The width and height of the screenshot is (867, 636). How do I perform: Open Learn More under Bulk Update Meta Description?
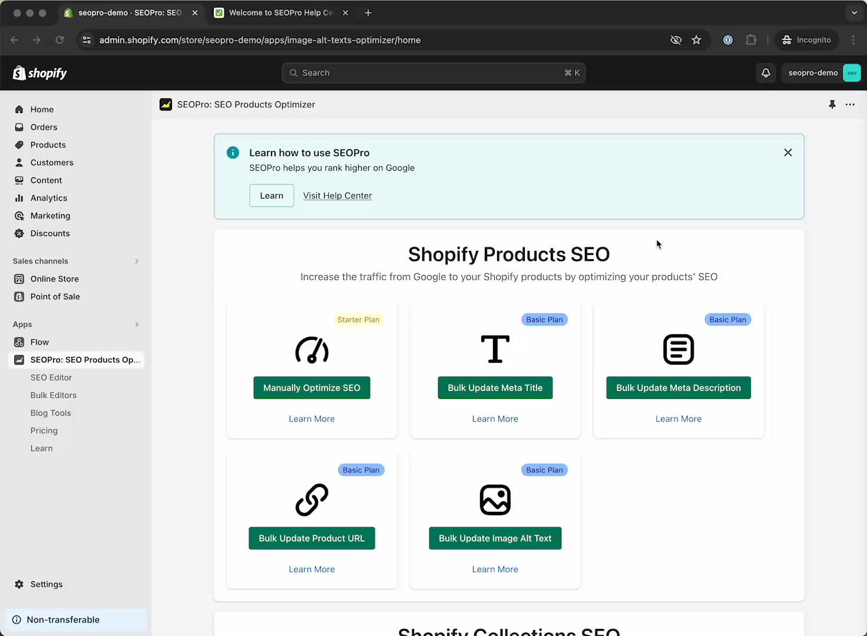[679, 419]
